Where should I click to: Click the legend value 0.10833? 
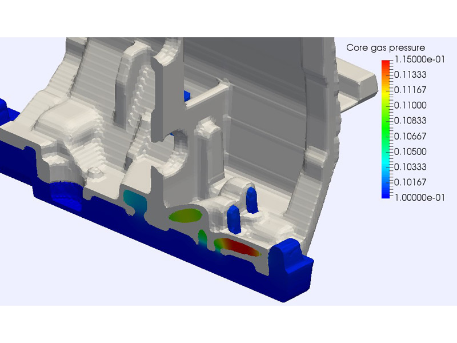pos(410,121)
